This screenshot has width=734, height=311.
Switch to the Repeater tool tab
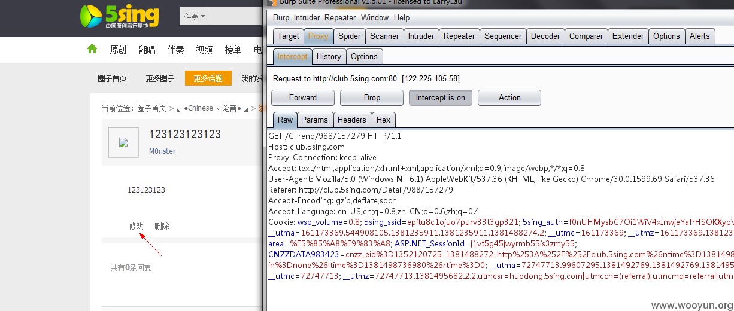coord(459,36)
